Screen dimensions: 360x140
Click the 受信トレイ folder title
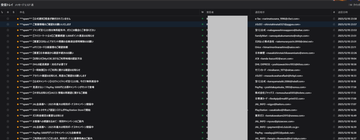tap(7, 5)
